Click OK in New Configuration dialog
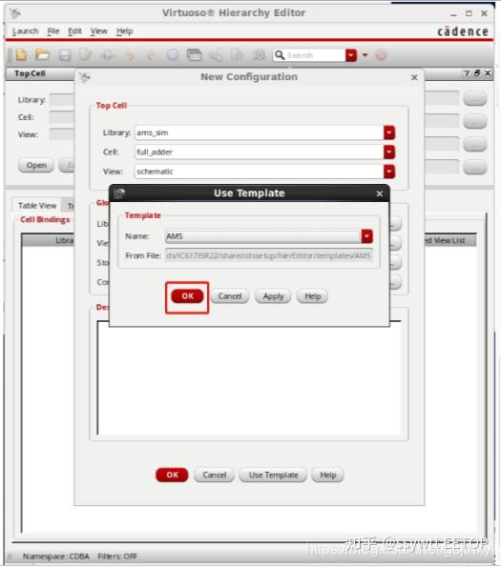Viewport: 501px width, 567px height. point(172,476)
